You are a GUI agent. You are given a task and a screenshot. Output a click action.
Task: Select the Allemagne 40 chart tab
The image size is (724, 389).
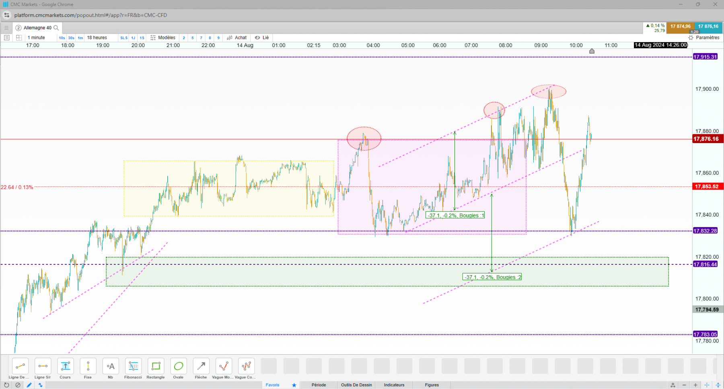(37, 28)
